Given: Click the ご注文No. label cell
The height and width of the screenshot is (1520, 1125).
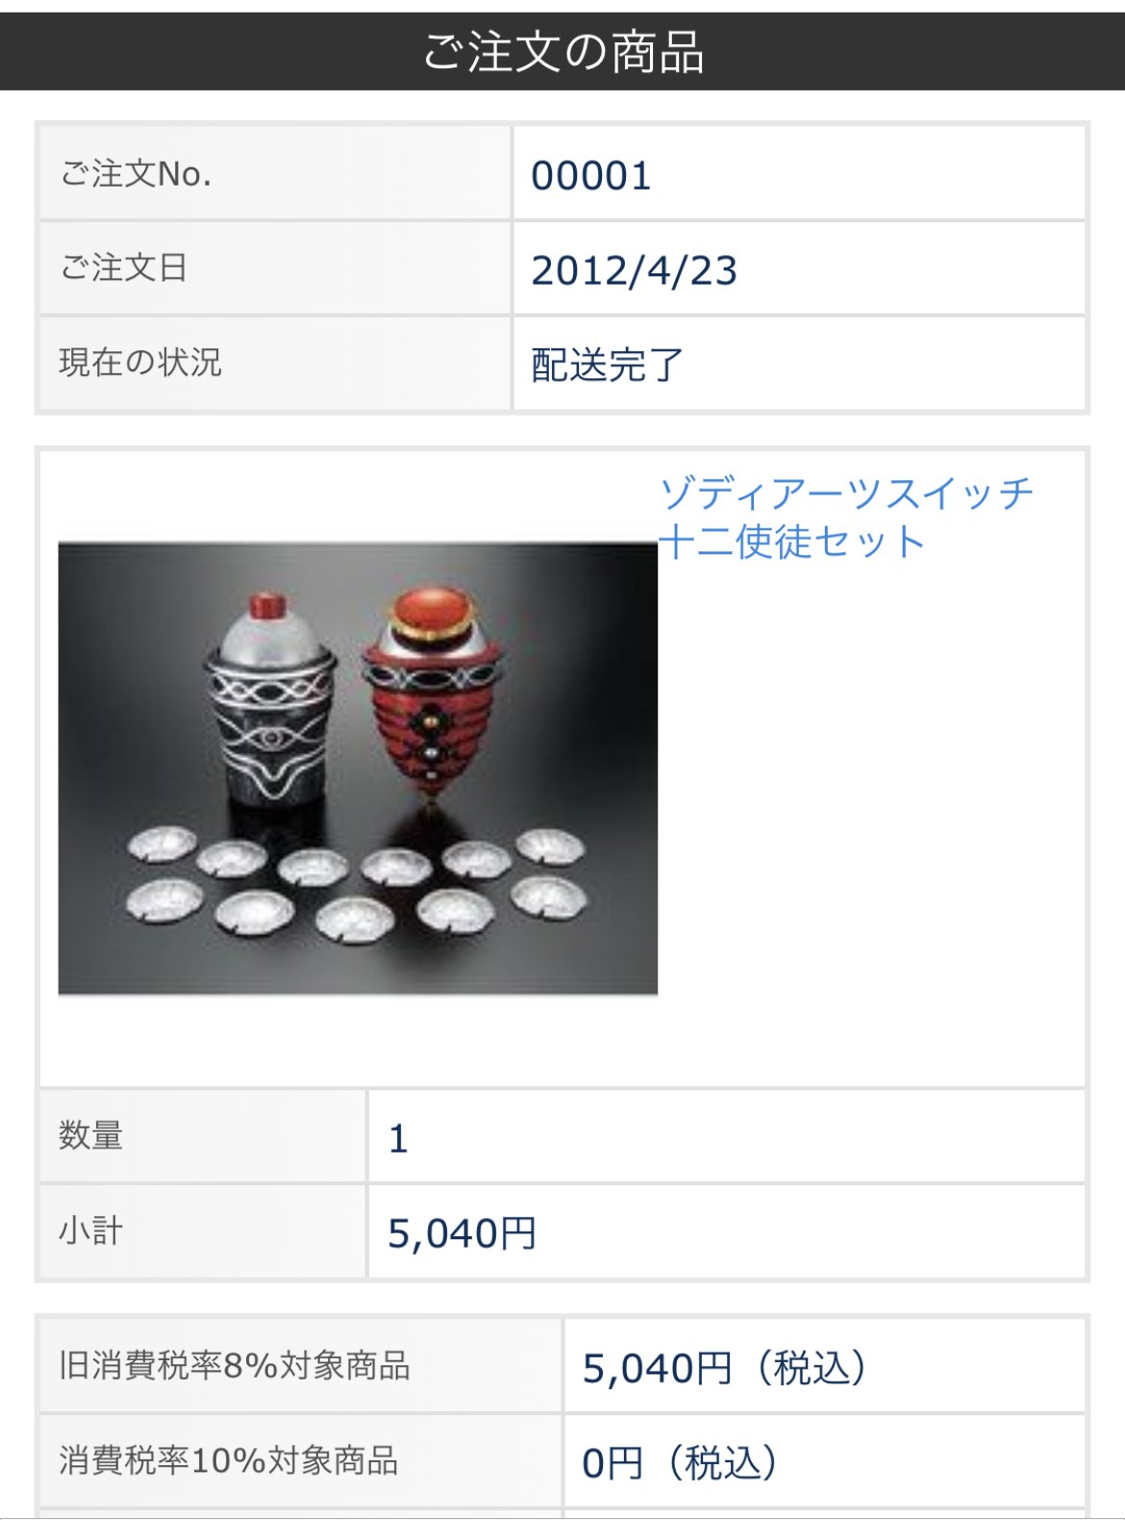Looking at the screenshot, I should pos(275,173).
